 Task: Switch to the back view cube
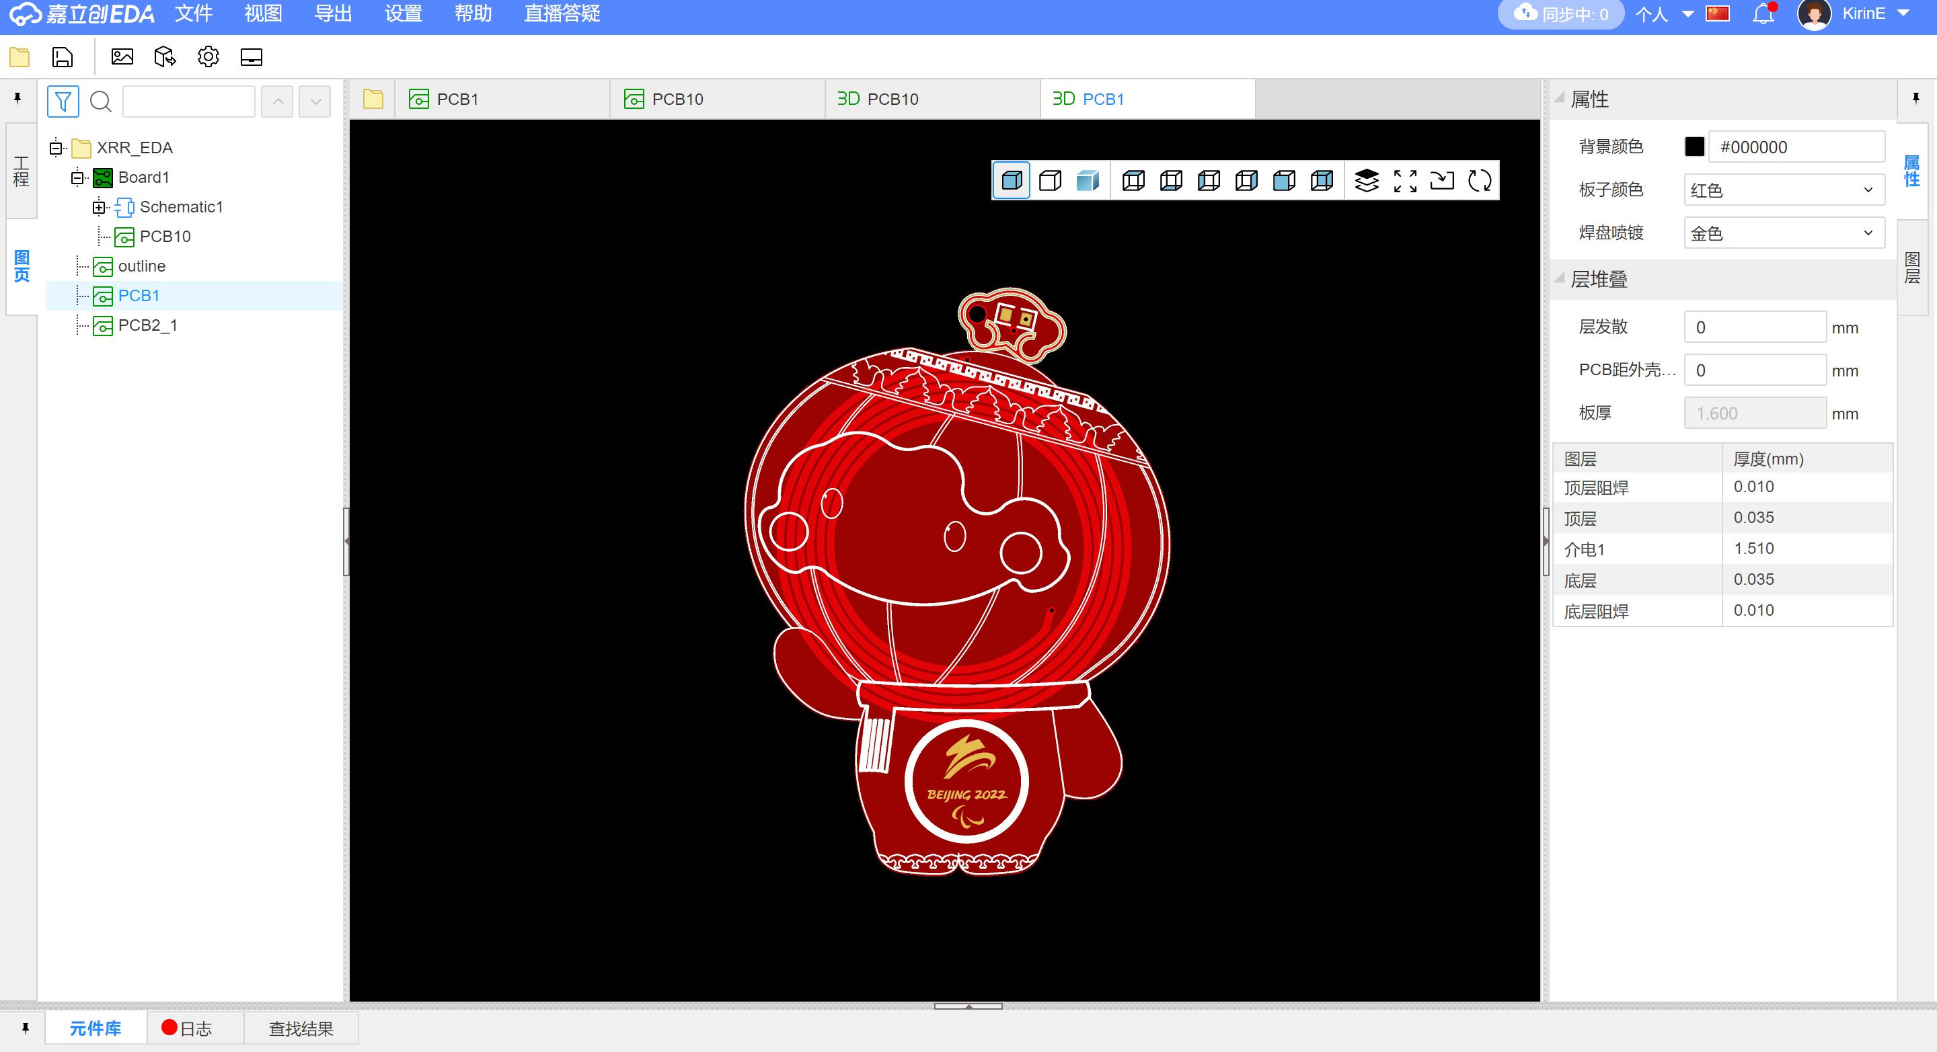click(1321, 180)
